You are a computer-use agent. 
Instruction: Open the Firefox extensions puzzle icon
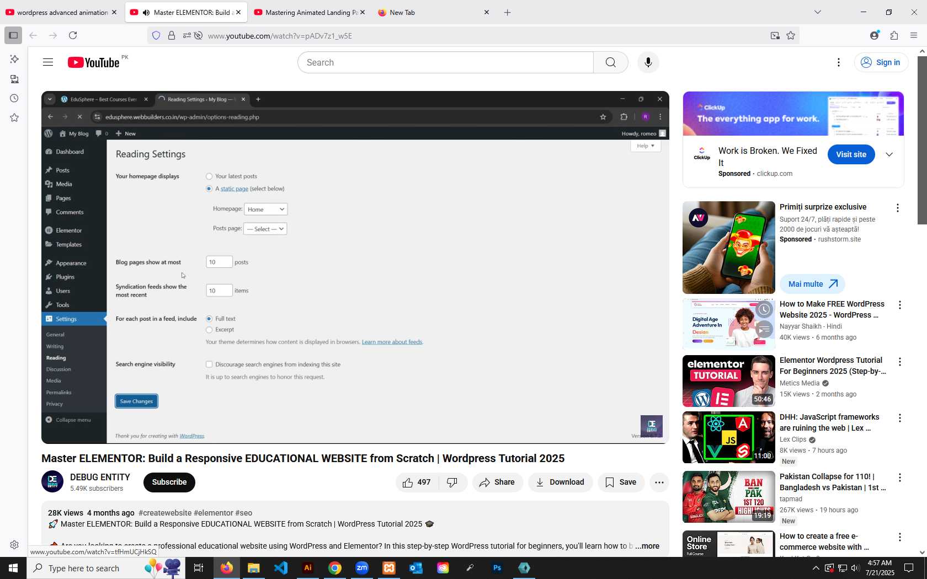point(894,35)
